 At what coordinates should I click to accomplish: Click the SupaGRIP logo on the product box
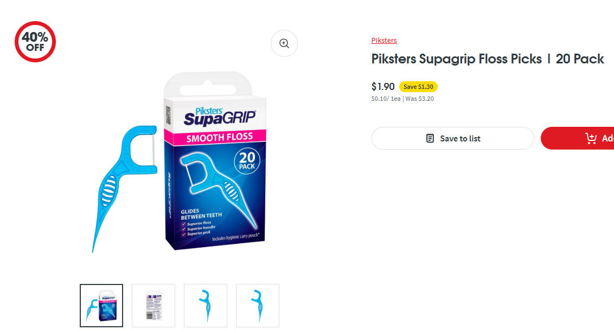[220, 117]
